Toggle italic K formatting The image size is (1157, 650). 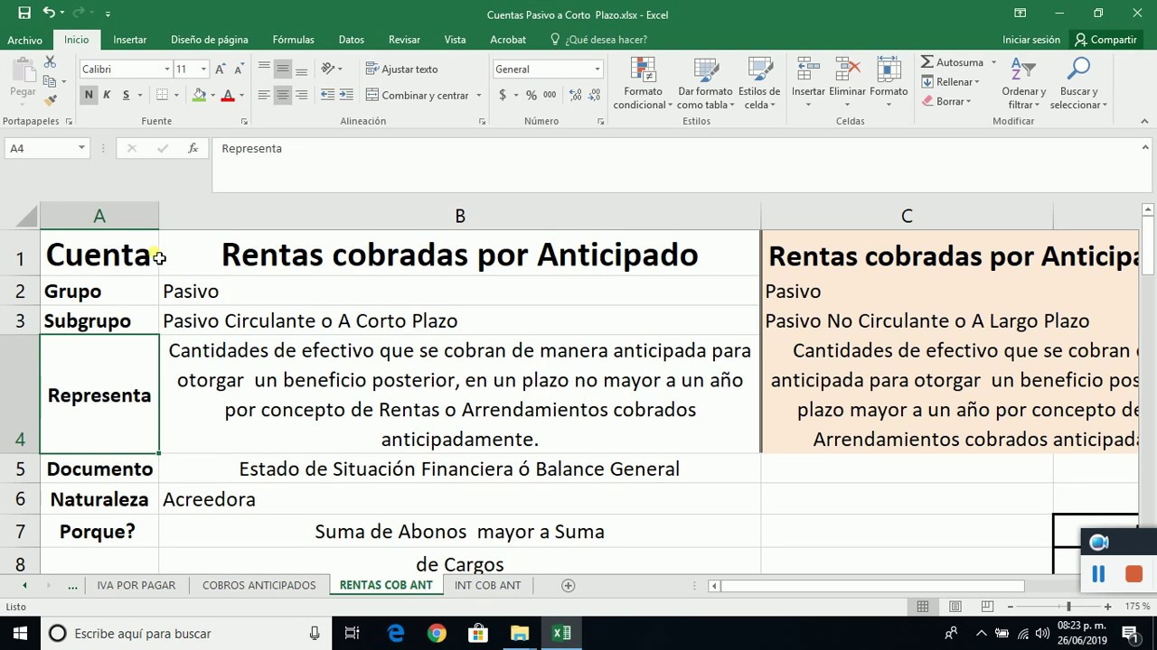107,95
